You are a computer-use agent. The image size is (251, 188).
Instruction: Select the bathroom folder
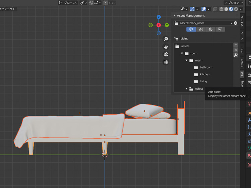pyautogui.click(x=206, y=68)
